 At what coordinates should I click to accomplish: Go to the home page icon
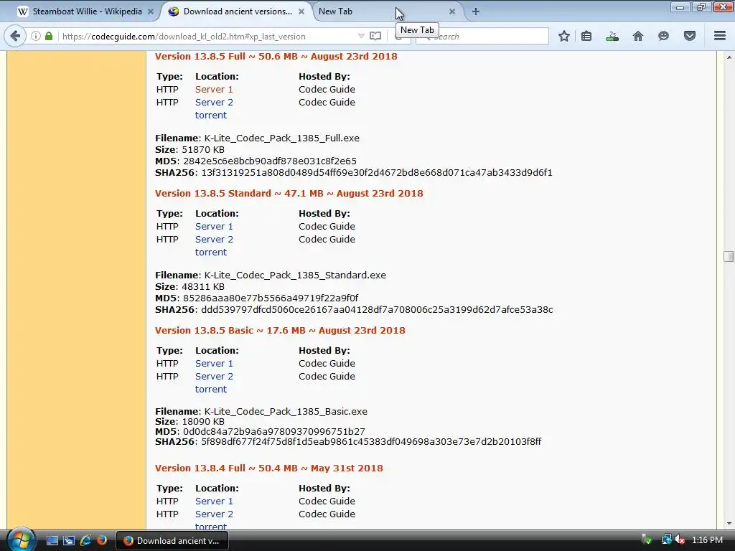(638, 36)
